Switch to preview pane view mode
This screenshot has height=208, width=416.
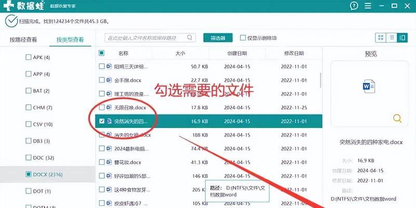coord(402,38)
